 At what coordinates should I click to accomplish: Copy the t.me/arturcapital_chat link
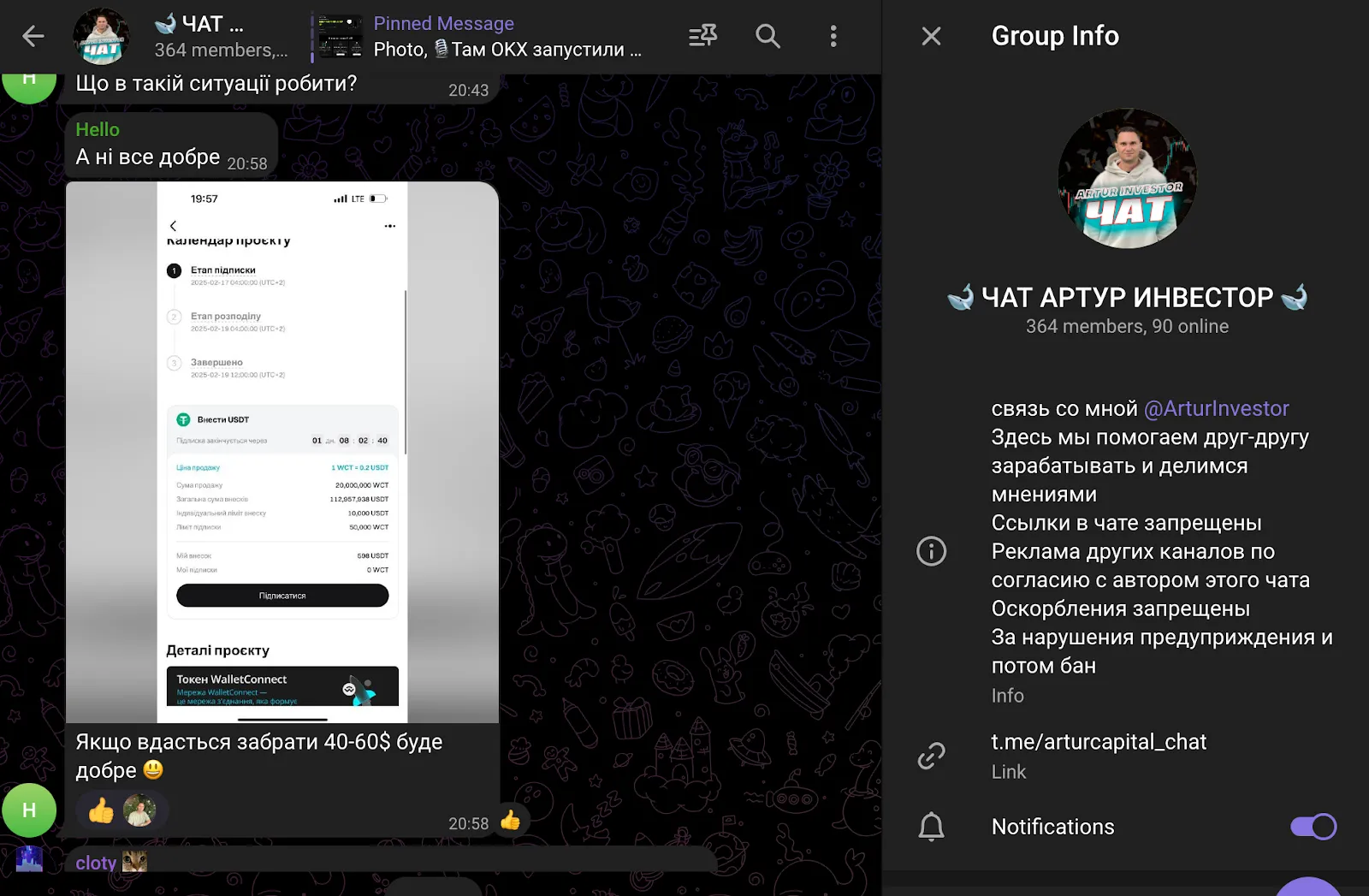click(1099, 742)
